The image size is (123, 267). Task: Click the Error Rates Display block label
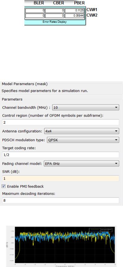point(55,22)
